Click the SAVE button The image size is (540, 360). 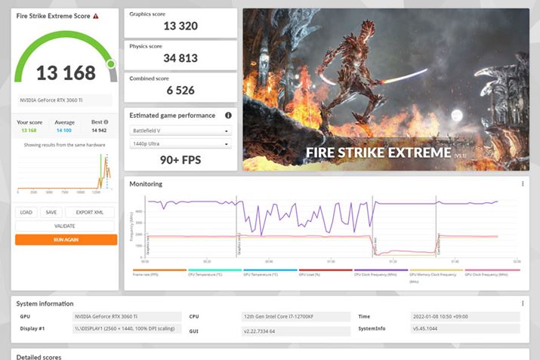pyautogui.click(x=51, y=212)
